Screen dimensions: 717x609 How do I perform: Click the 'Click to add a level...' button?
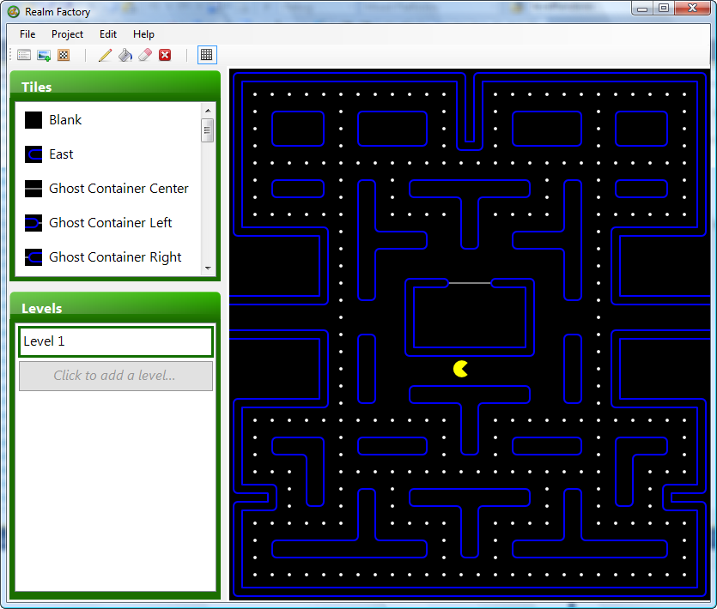pyautogui.click(x=116, y=376)
